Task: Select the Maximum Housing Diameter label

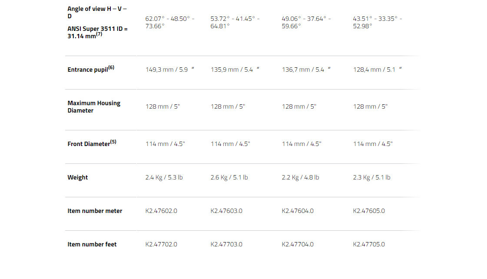Action: tap(94, 107)
